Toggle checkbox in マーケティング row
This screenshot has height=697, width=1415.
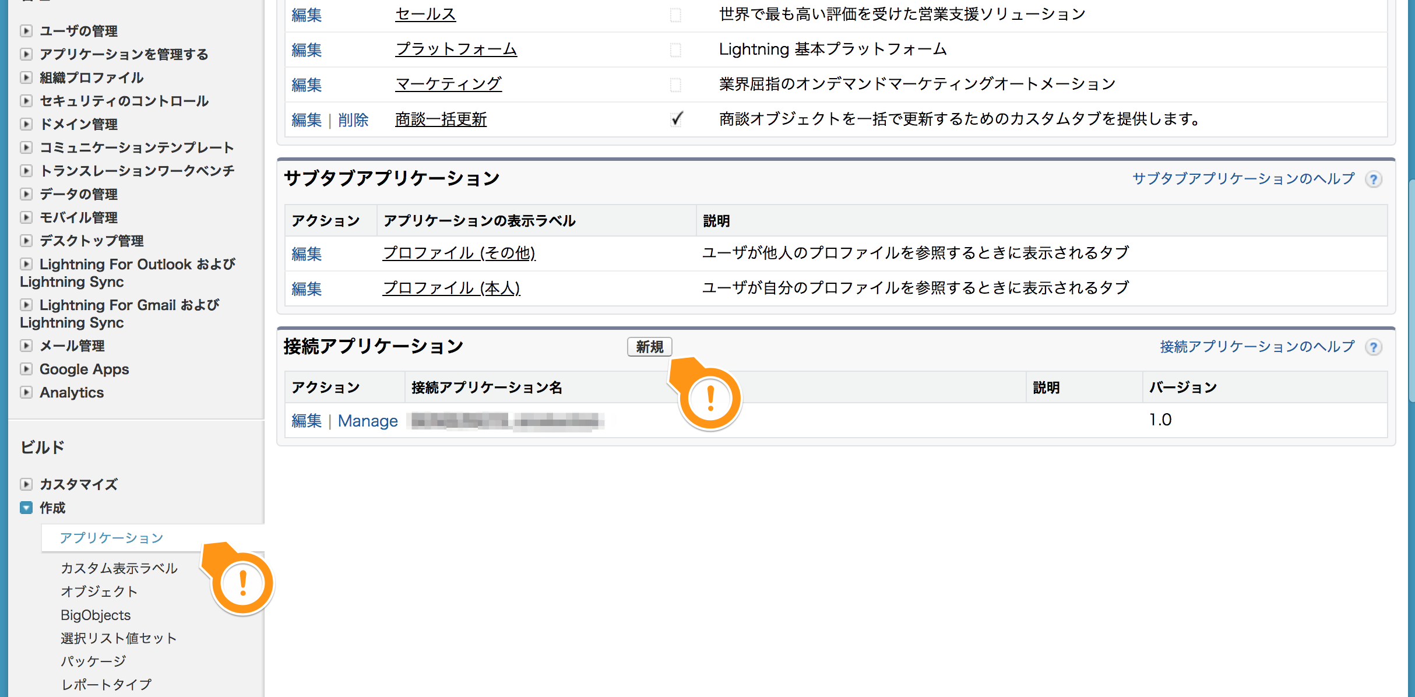point(675,85)
